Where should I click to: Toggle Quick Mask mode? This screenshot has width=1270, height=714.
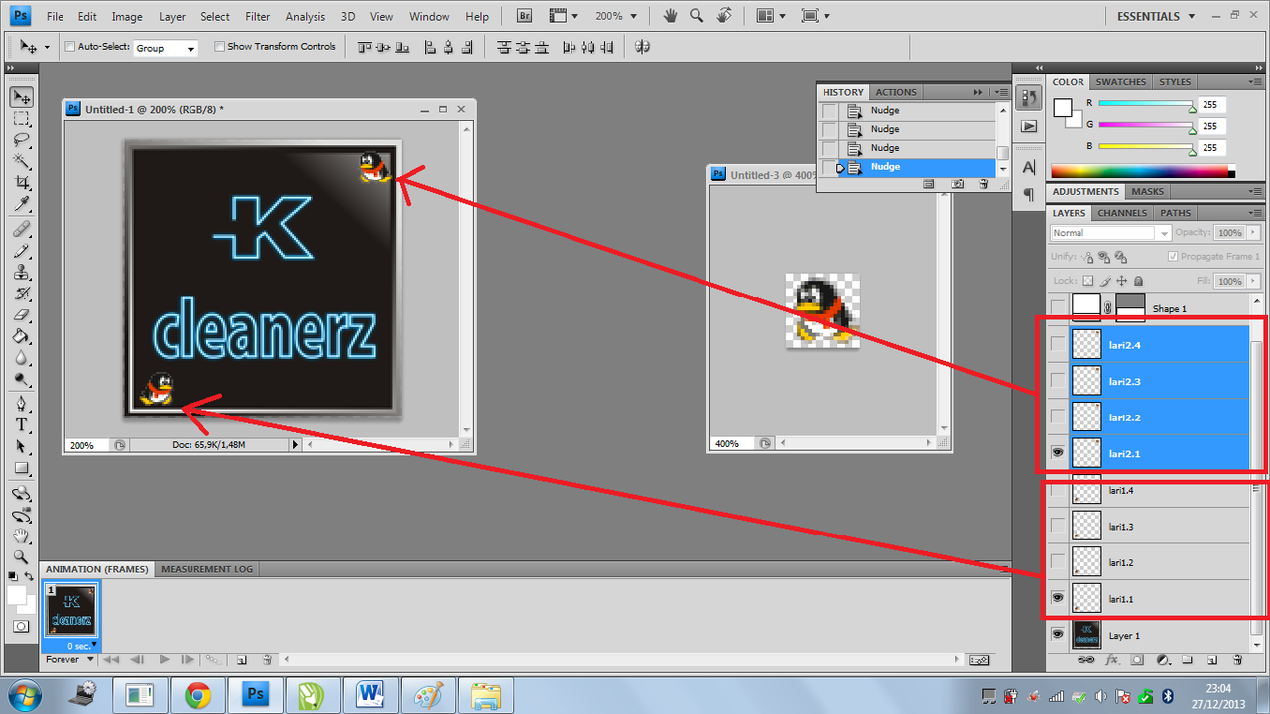coord(22,627)
